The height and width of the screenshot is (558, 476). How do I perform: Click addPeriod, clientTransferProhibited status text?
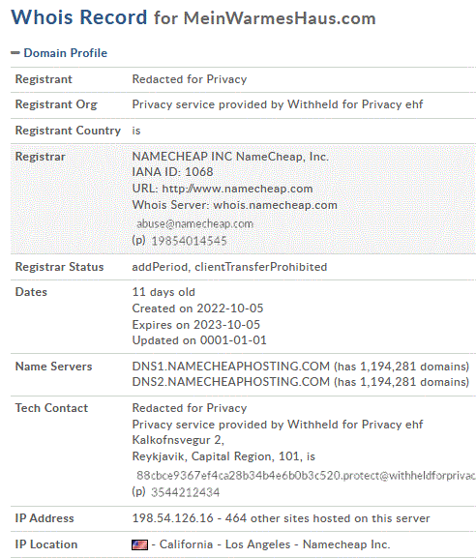[229, 267]
